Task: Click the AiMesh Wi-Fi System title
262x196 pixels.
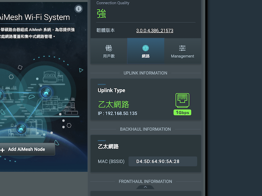Action: point(34,17)
